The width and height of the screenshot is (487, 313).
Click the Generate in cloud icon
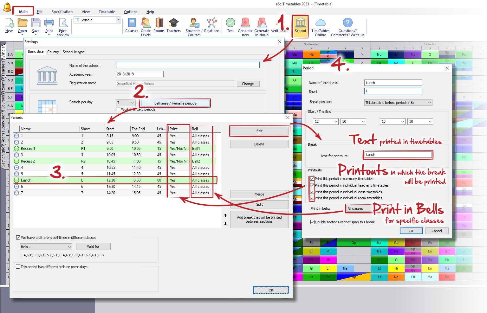(x=262, y=23)
